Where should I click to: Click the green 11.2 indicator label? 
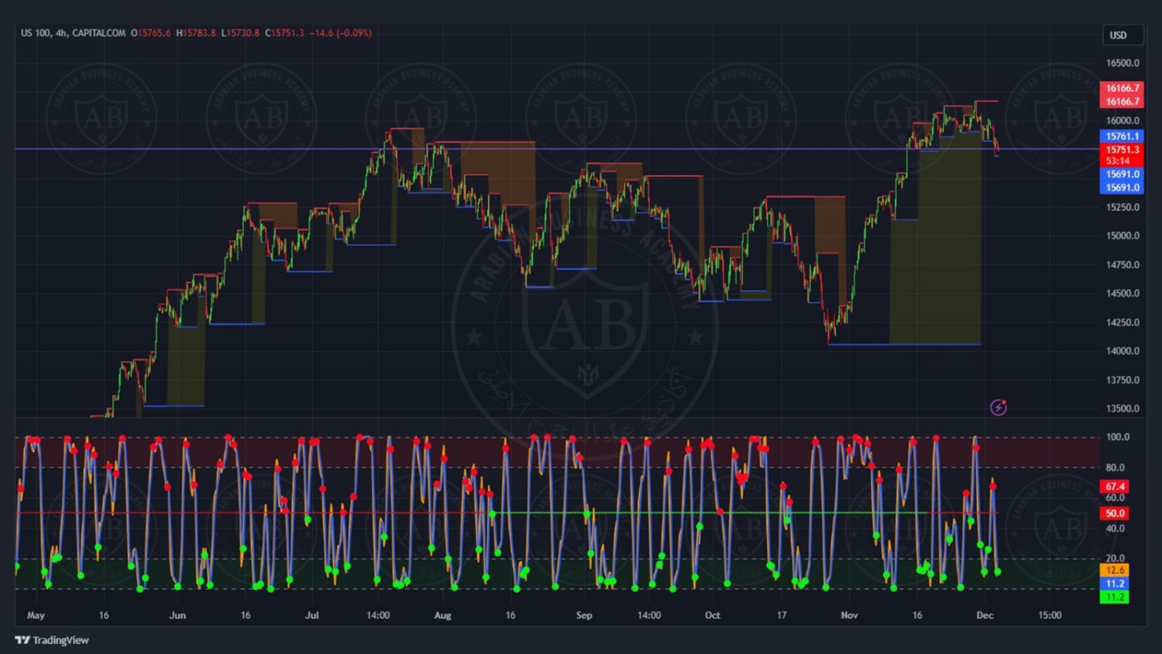pos(1115,597)
